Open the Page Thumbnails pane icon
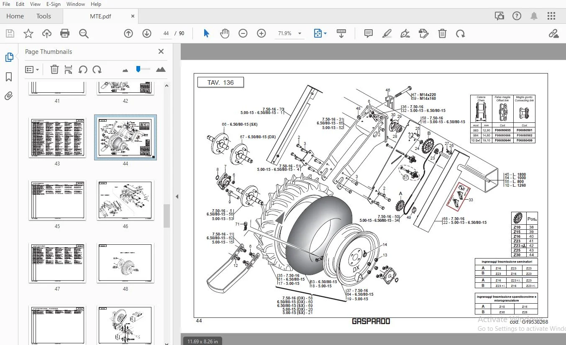566x345 pixels. 9,57
